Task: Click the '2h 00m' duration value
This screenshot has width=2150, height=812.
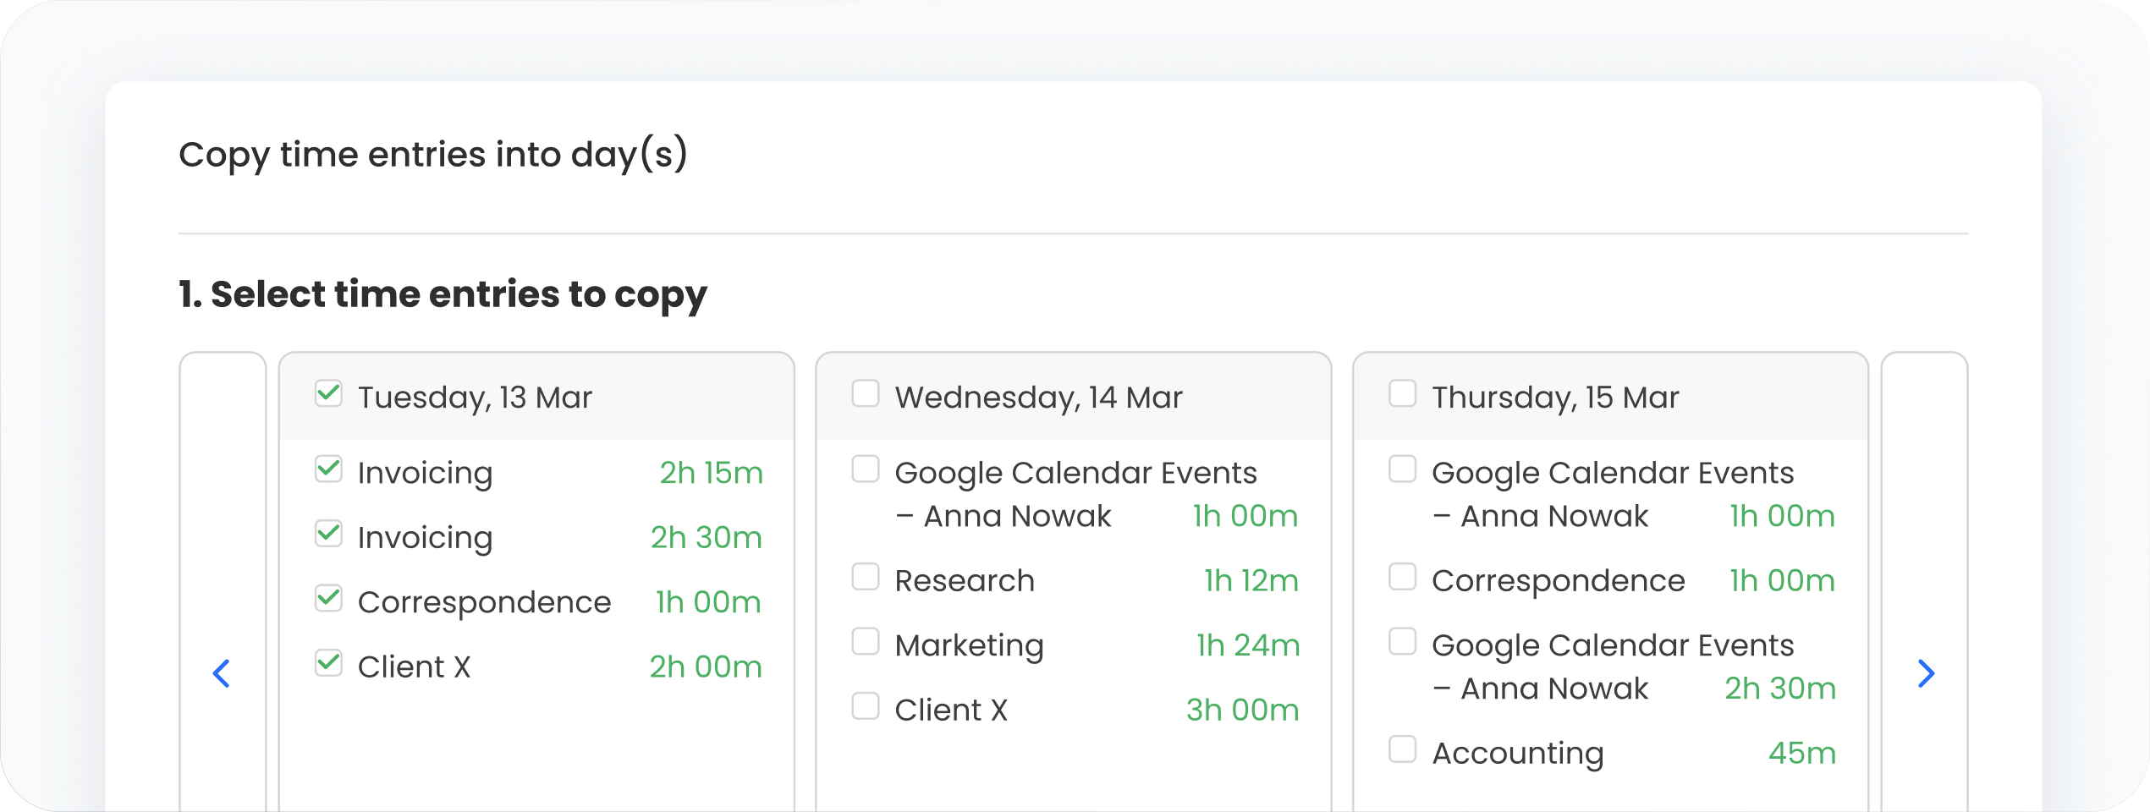Action: tap(706, 667)
